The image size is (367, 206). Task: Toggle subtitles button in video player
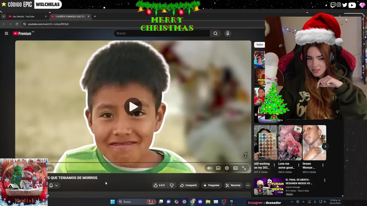pyautogui.click(x=218, y=168)
